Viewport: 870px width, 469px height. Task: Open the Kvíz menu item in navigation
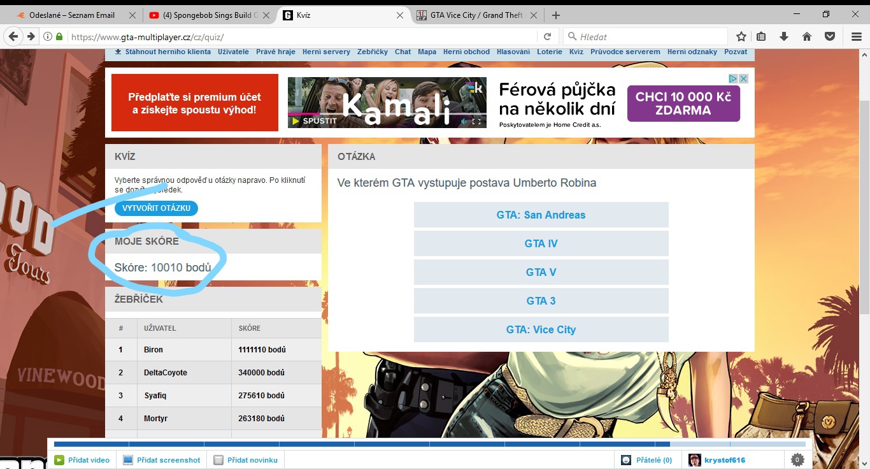[576, 52]
